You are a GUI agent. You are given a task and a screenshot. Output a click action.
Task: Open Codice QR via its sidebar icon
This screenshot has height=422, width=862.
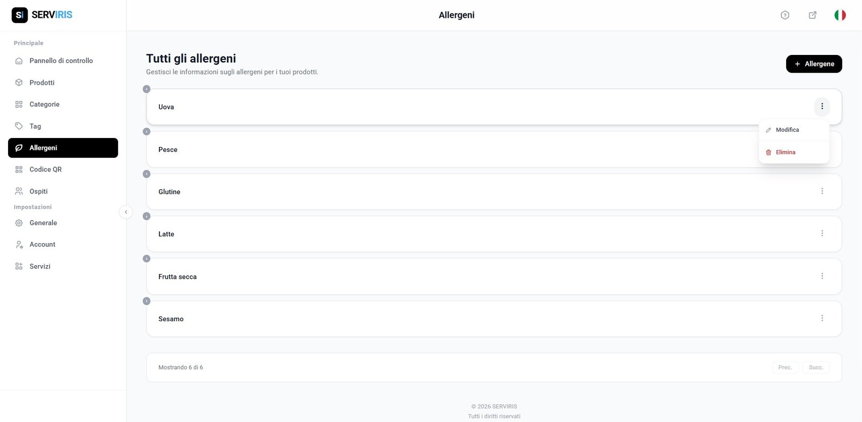pos(19,169)
